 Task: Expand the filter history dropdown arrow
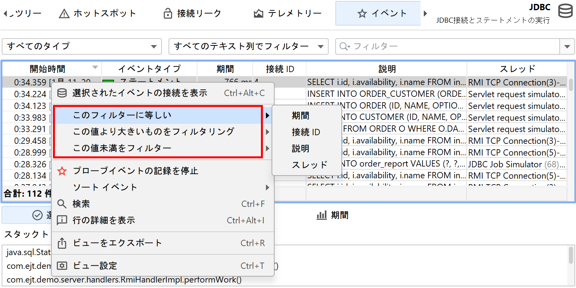[567, 47]
